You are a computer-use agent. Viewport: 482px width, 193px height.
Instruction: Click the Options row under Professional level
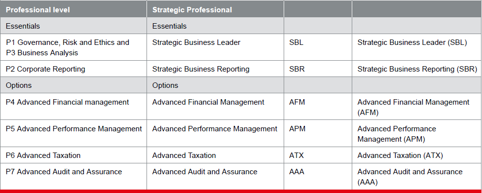[x=73, y=85]
